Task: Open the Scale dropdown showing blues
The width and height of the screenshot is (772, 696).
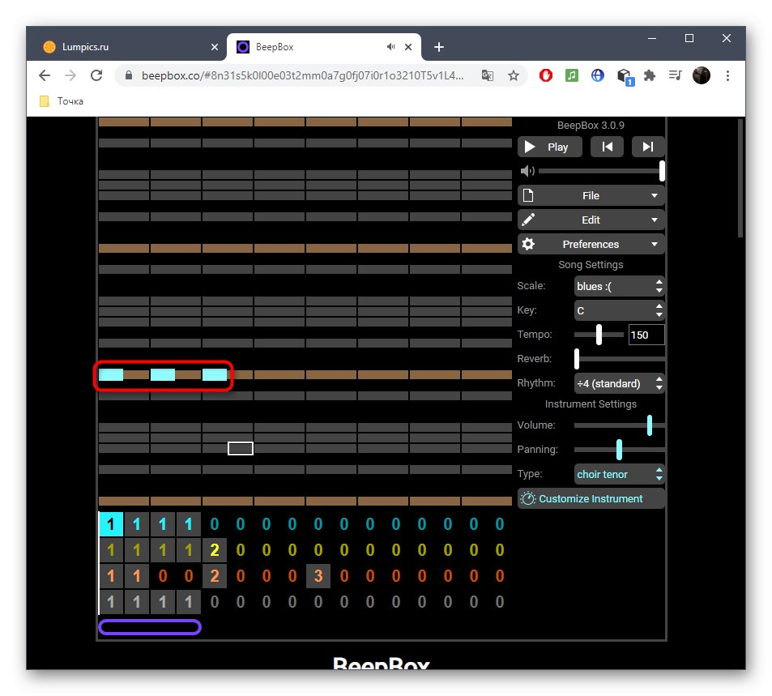Action: 619,286
